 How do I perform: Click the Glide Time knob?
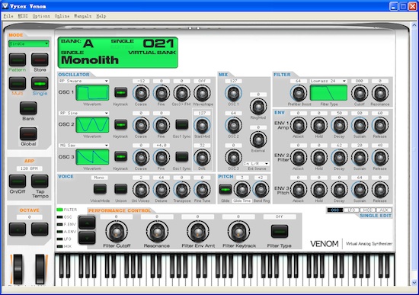[242, 189]
